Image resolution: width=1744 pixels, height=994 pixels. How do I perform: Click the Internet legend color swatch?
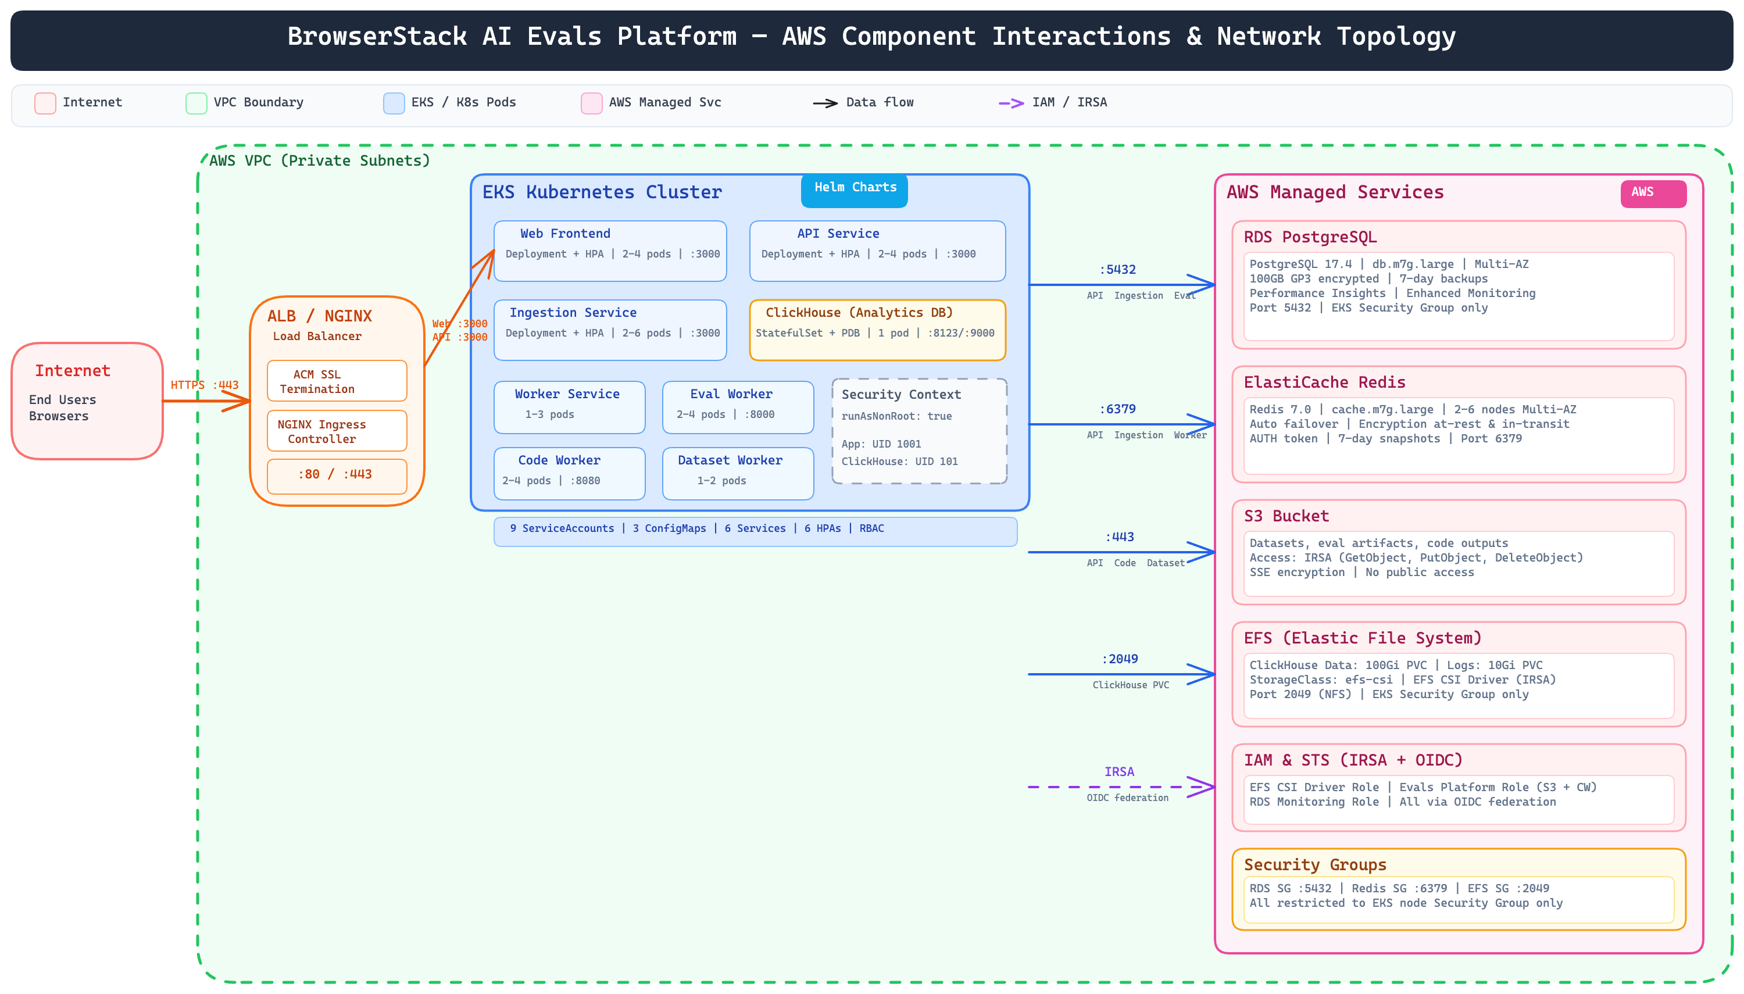[45, 103]
